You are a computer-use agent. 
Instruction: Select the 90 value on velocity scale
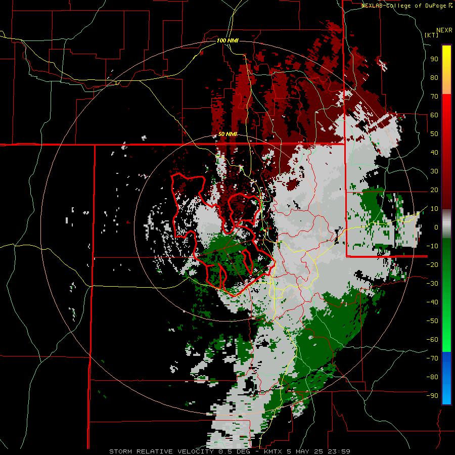[434, 59]
